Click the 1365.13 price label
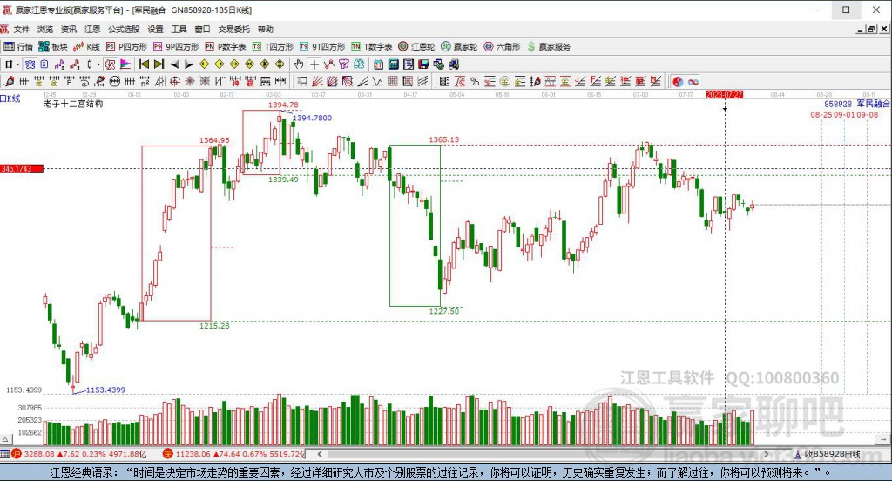 point(443,139)
